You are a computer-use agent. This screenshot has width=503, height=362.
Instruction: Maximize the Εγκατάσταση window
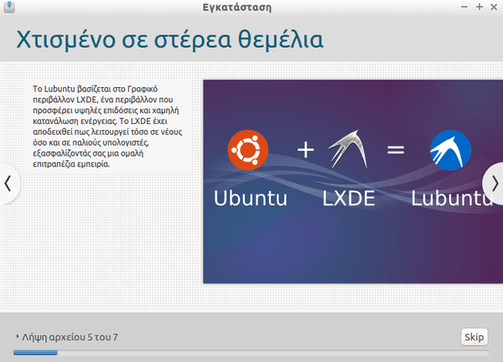(x=480, y=7)
